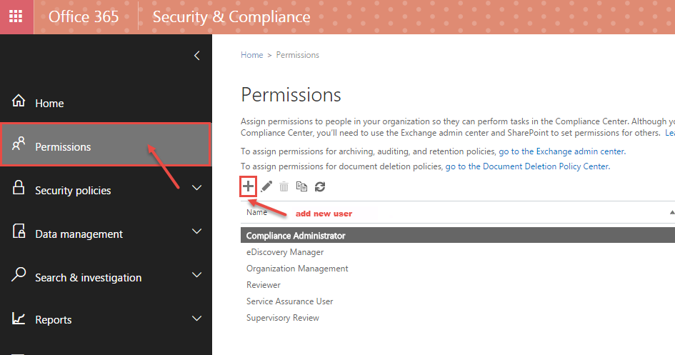The image size is (675, 355).
Task: Sort the list by Name column header
Action: pyautogui.click(x=256, y=212)
